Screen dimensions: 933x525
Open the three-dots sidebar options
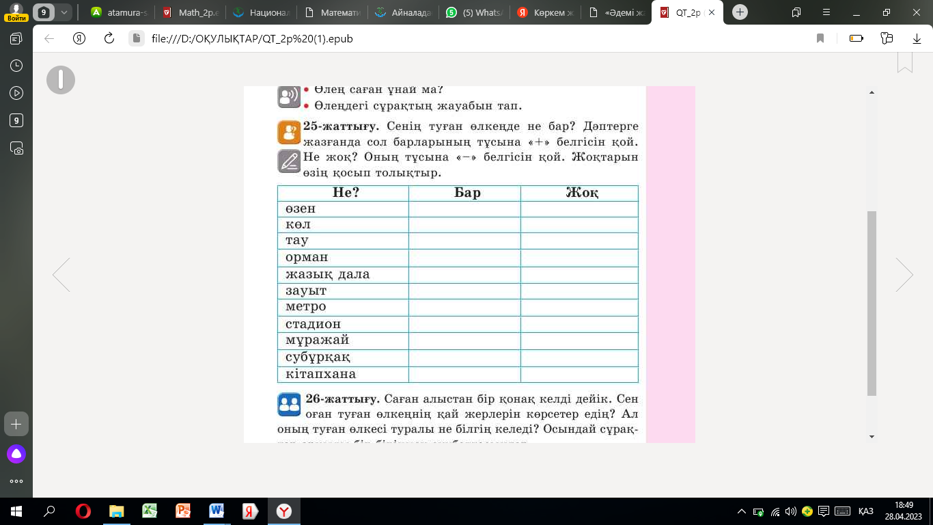pos(16,481)
